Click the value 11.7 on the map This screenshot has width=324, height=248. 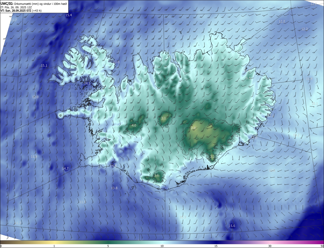click(13, 20)
